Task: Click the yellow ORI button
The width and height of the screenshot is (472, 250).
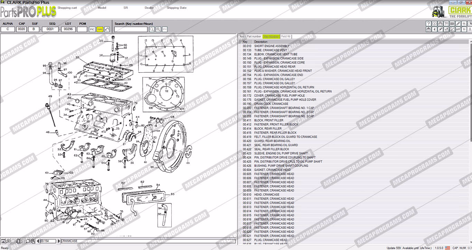Action: [100, 29]
